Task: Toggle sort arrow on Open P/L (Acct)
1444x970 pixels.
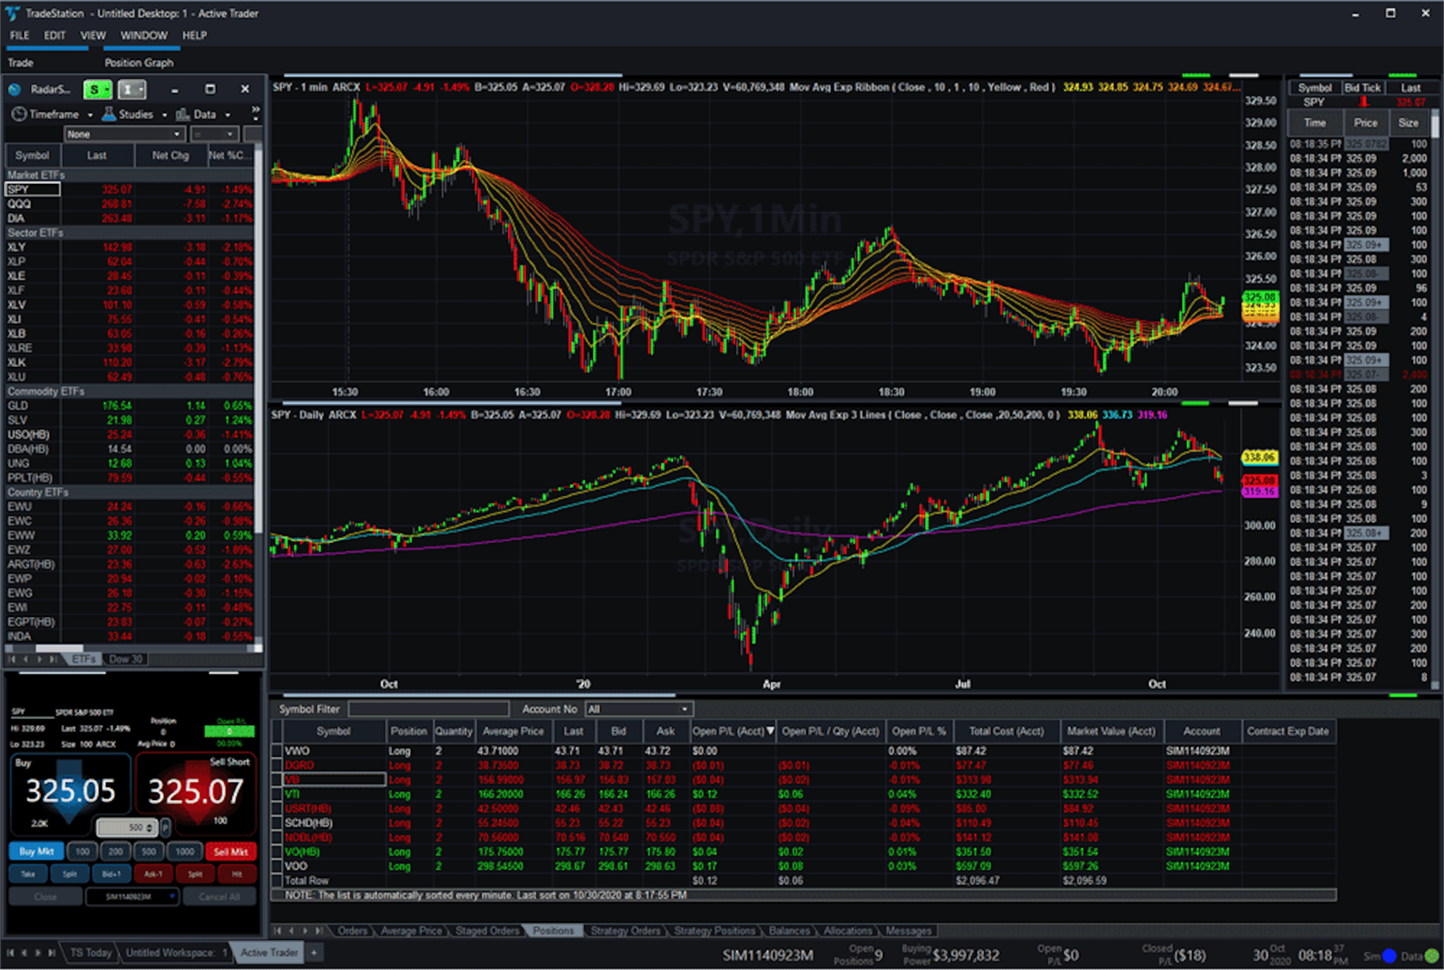Action: pyautogui.click(x=770, y=731)
